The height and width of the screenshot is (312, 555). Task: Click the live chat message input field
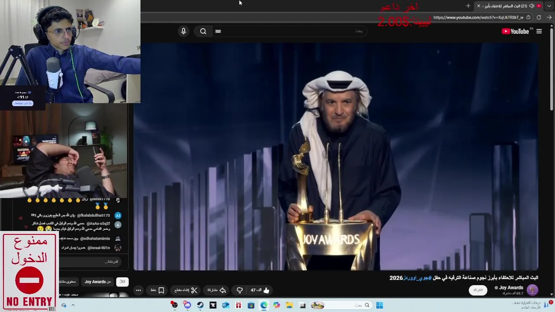[91, 262]
